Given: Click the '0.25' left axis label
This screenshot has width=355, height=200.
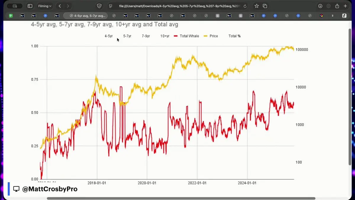Looking at the screenshot, I should click(35, 146).
